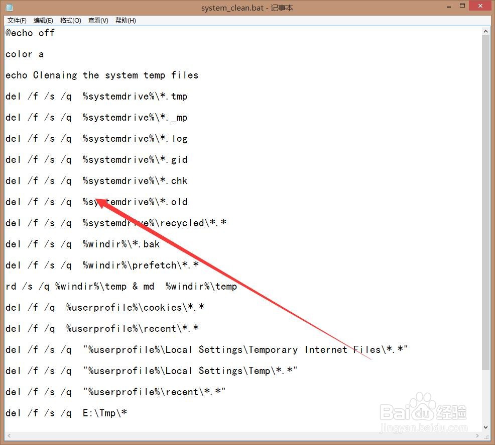495x445 pixels.
Task: Click the 'echo Clenaing the system temp files' line
Action: 101,75
